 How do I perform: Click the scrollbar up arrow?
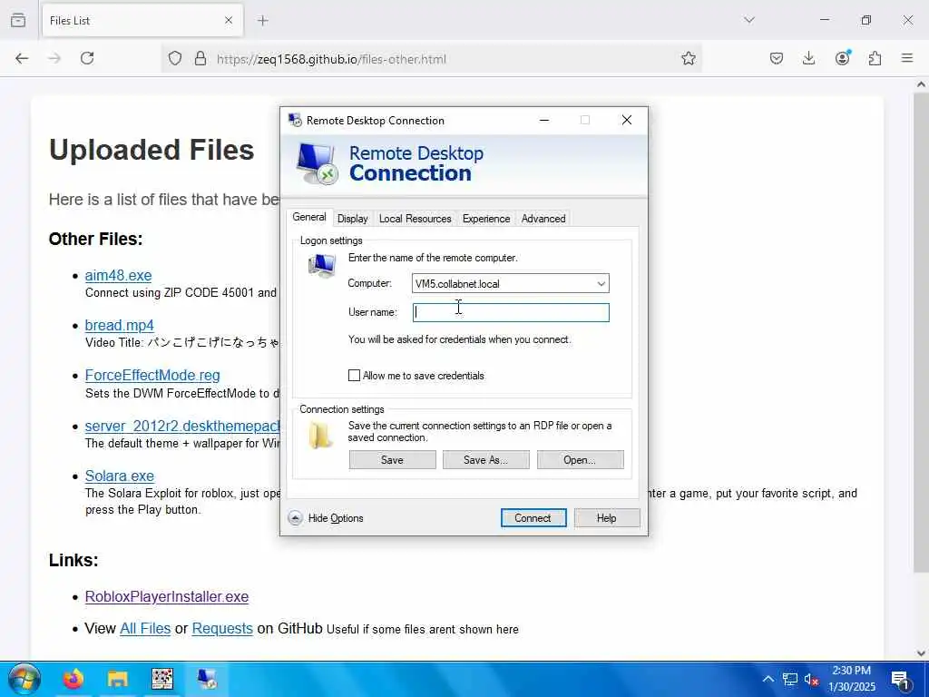921,84
